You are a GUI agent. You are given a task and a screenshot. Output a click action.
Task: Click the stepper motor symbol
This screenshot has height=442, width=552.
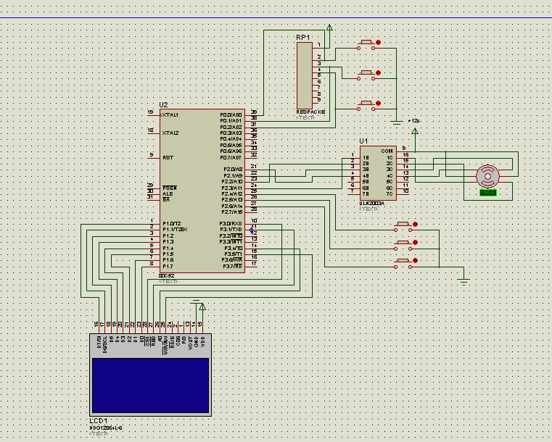(487, 175)
